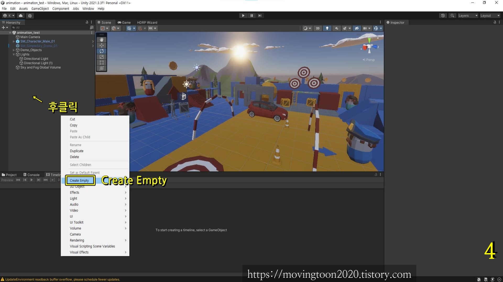503x282 pixels.
Task: Toggle 2D scene view mode
Action: coord(318,28)
